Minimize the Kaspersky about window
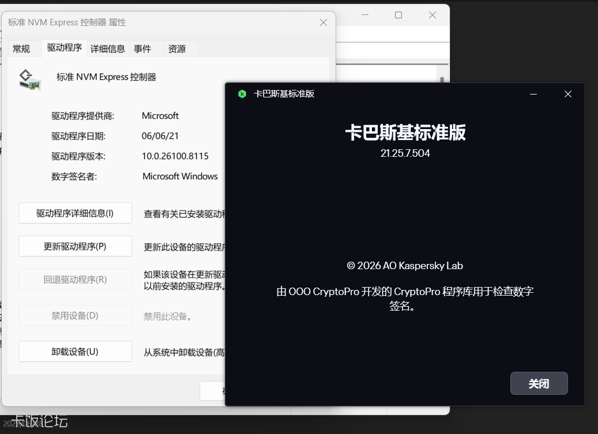 pyautogui.click(x=533, y=94)
